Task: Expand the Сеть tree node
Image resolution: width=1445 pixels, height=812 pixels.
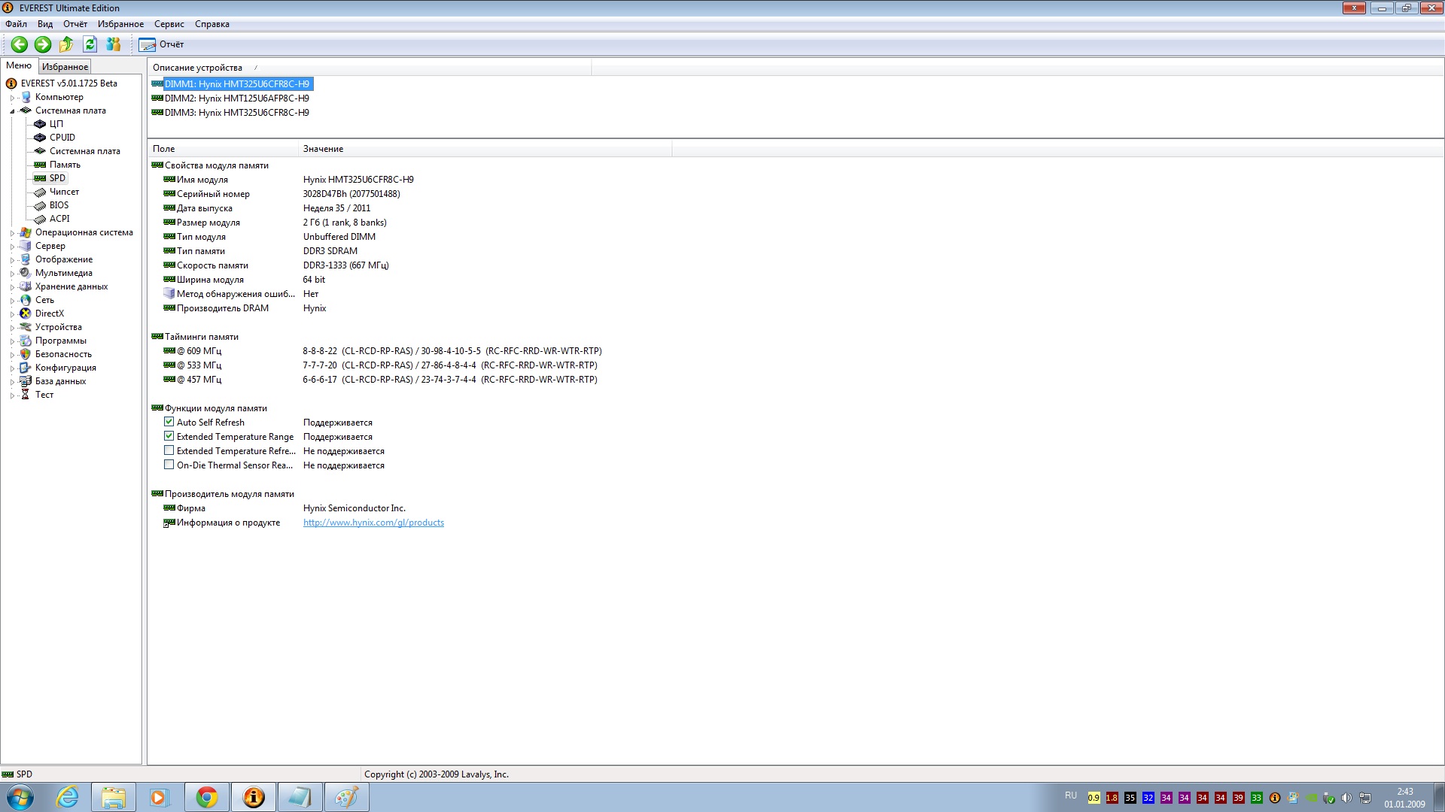Action: [12, 301]
